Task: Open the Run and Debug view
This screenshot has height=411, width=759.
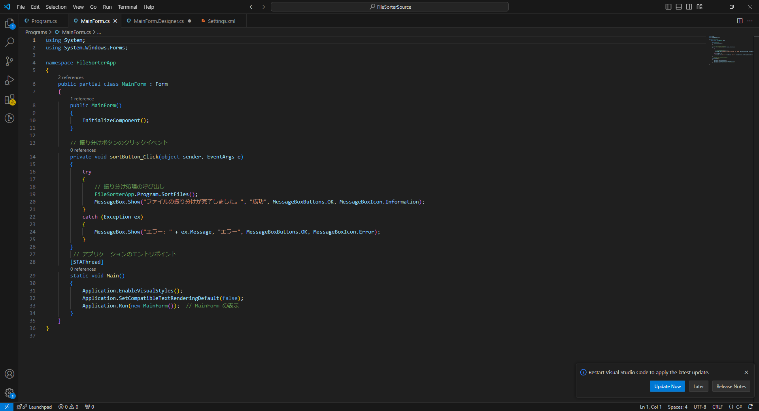Action: 9,80
